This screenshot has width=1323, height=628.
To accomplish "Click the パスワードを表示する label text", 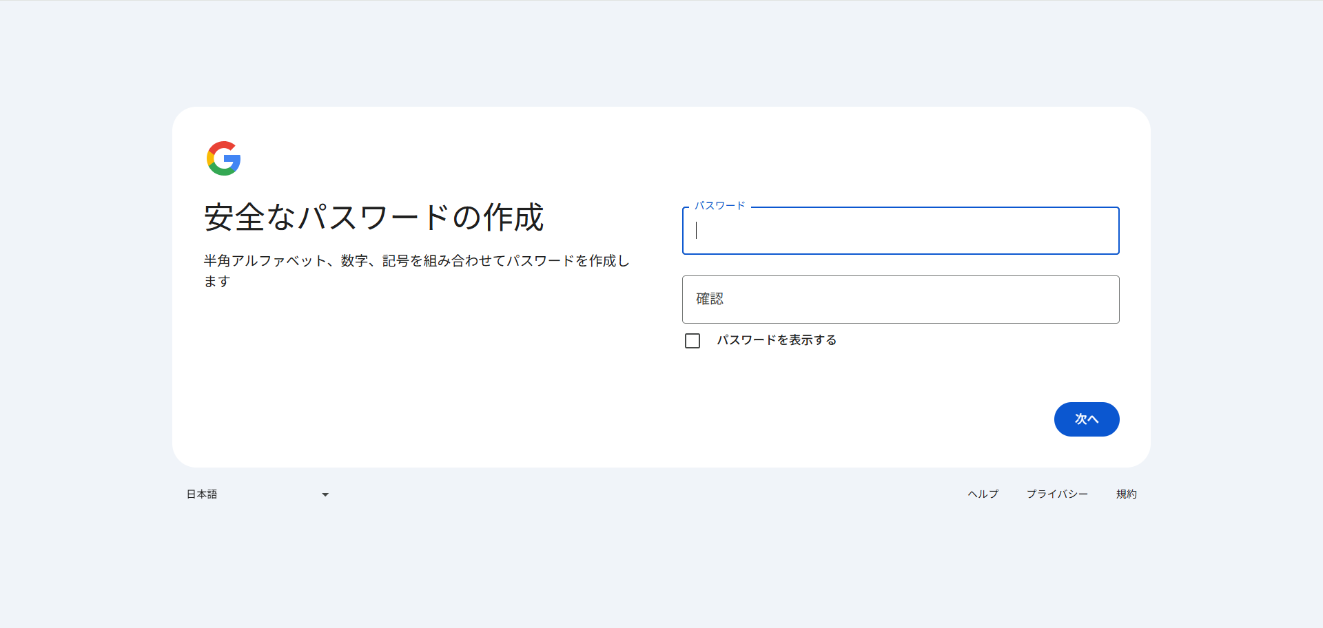I will pyautogui.click(x=776, y=339).
